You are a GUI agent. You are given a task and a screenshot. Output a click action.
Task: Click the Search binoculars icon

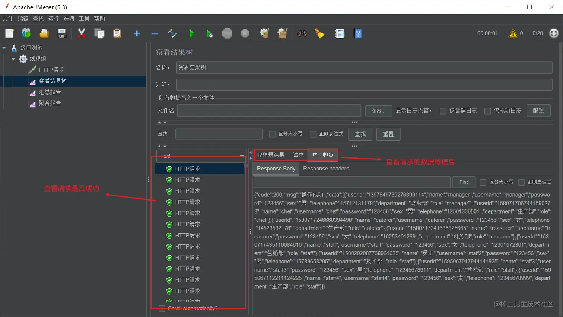pyautogui.click(x=302, y=33)
